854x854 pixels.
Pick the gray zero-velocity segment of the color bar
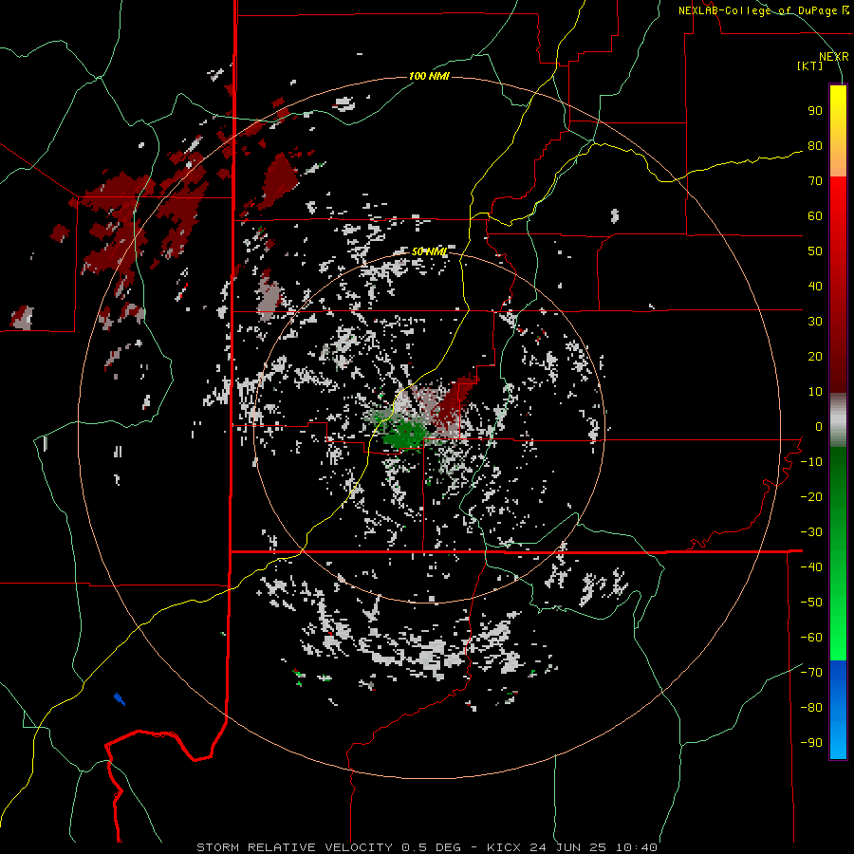point(838,420)
